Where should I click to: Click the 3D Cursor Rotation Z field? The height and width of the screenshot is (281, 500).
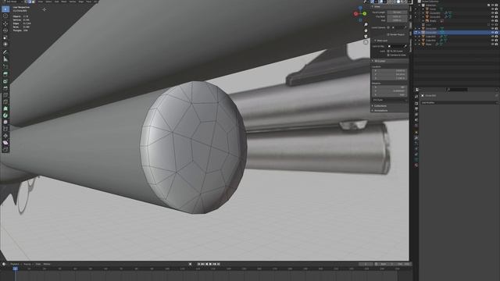tap(390, 94)
